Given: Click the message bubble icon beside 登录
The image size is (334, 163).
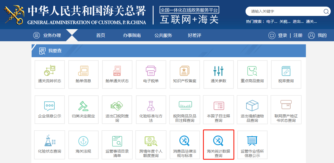Looking at the screenshot, I should [x=272, y=35].
